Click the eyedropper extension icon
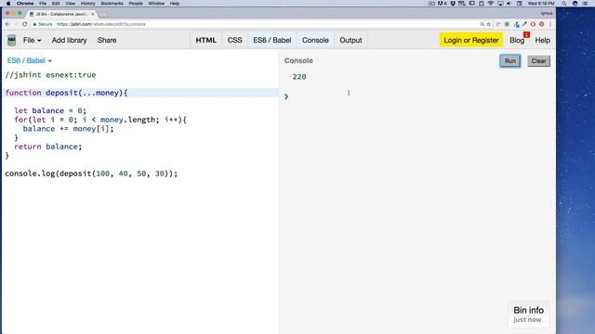 524,24
